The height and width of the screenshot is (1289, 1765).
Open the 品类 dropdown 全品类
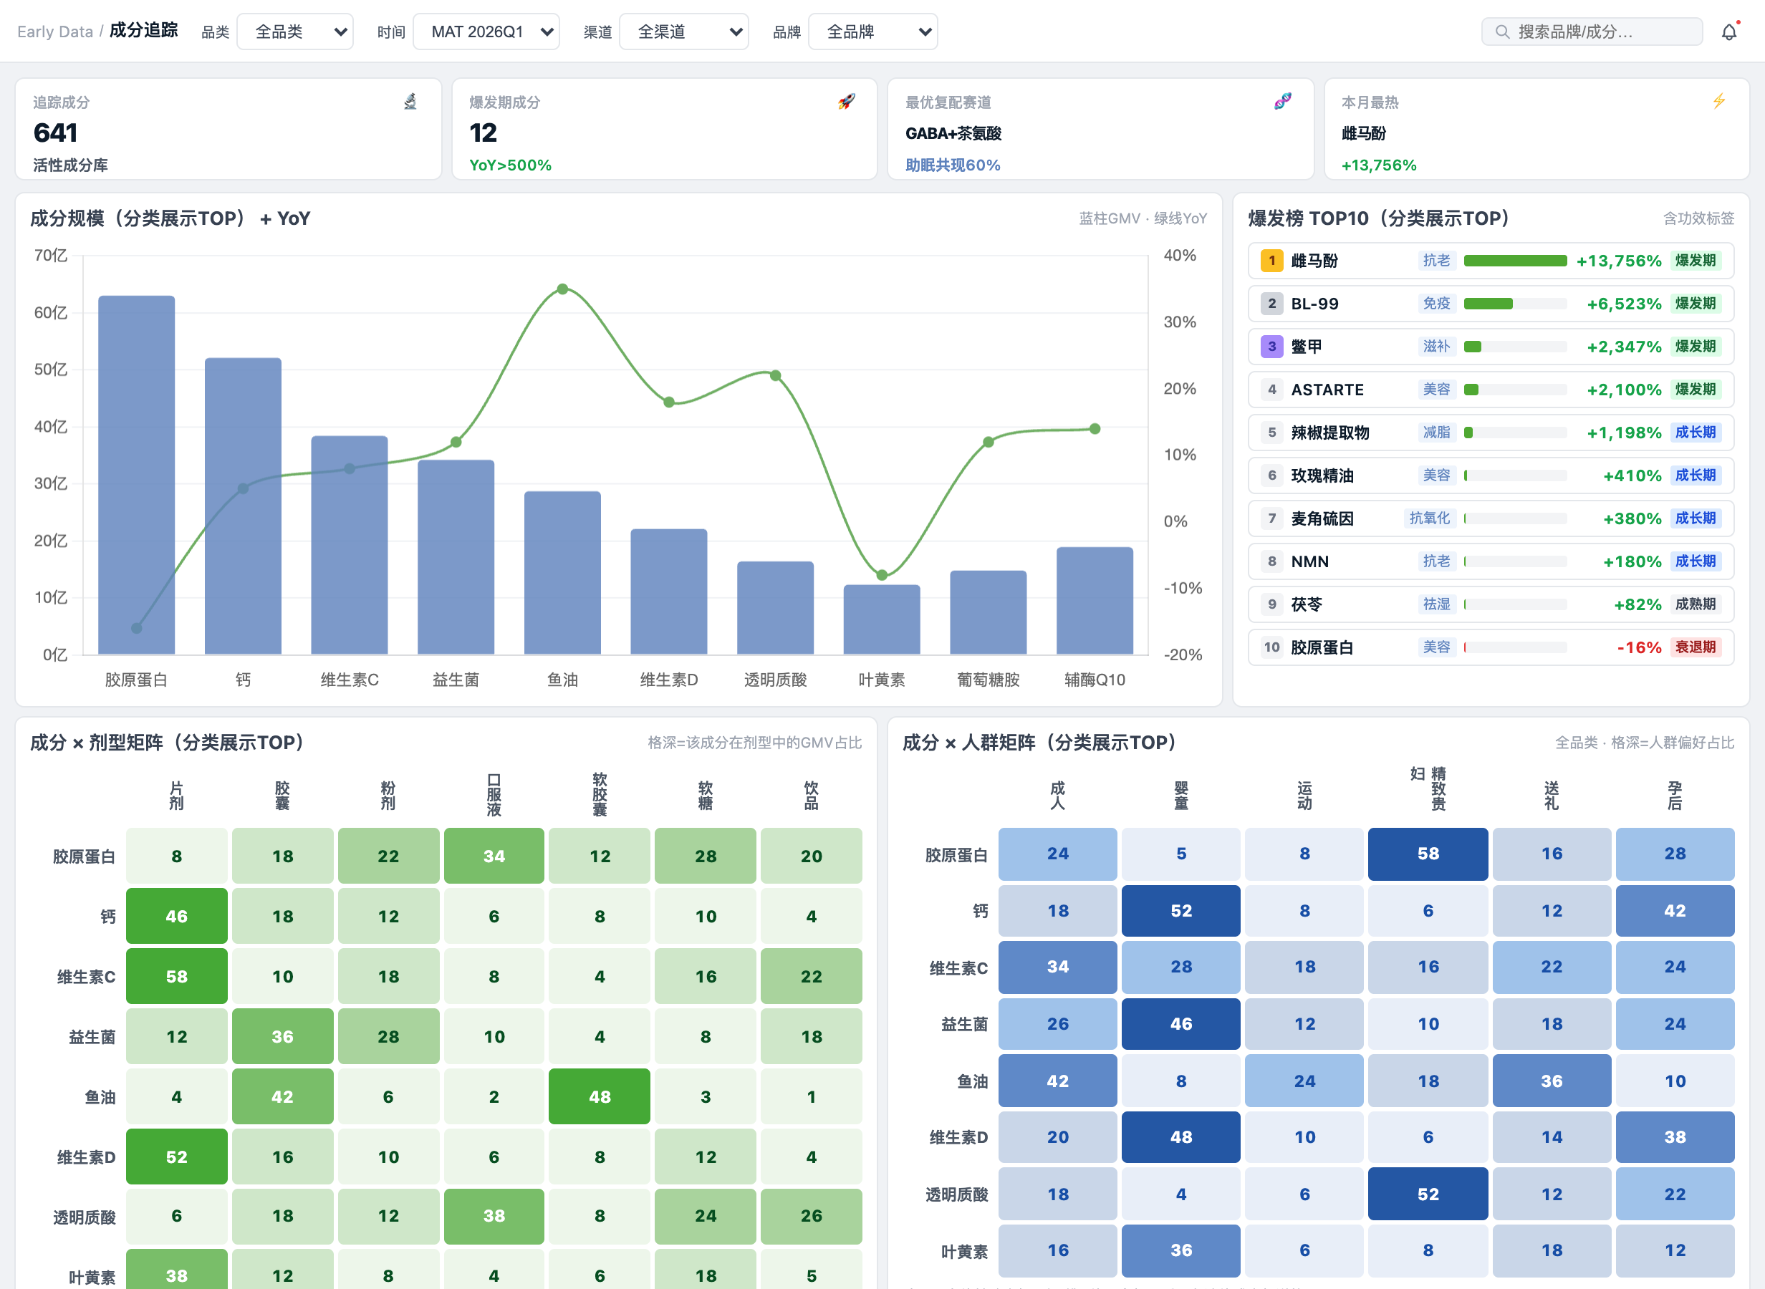coord(295,32)
